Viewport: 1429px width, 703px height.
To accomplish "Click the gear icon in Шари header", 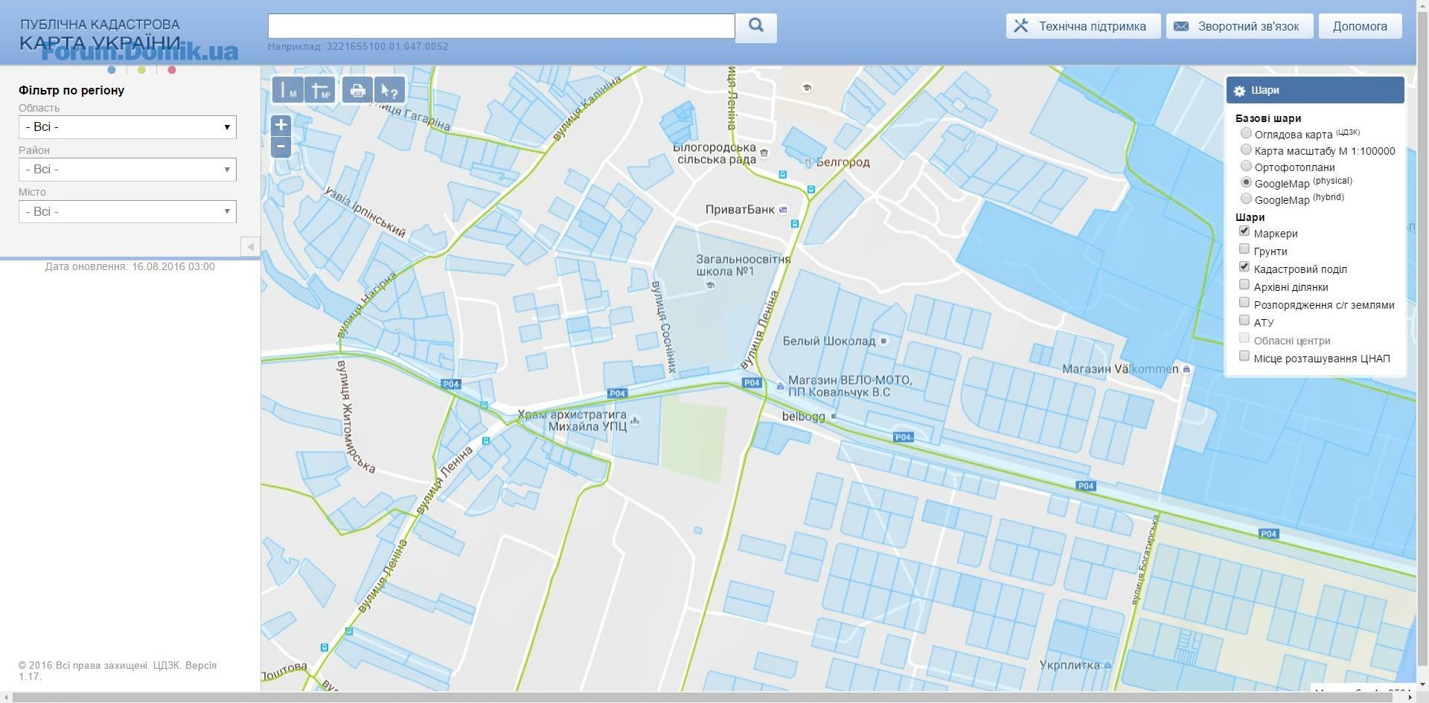I will [1239, 91].
